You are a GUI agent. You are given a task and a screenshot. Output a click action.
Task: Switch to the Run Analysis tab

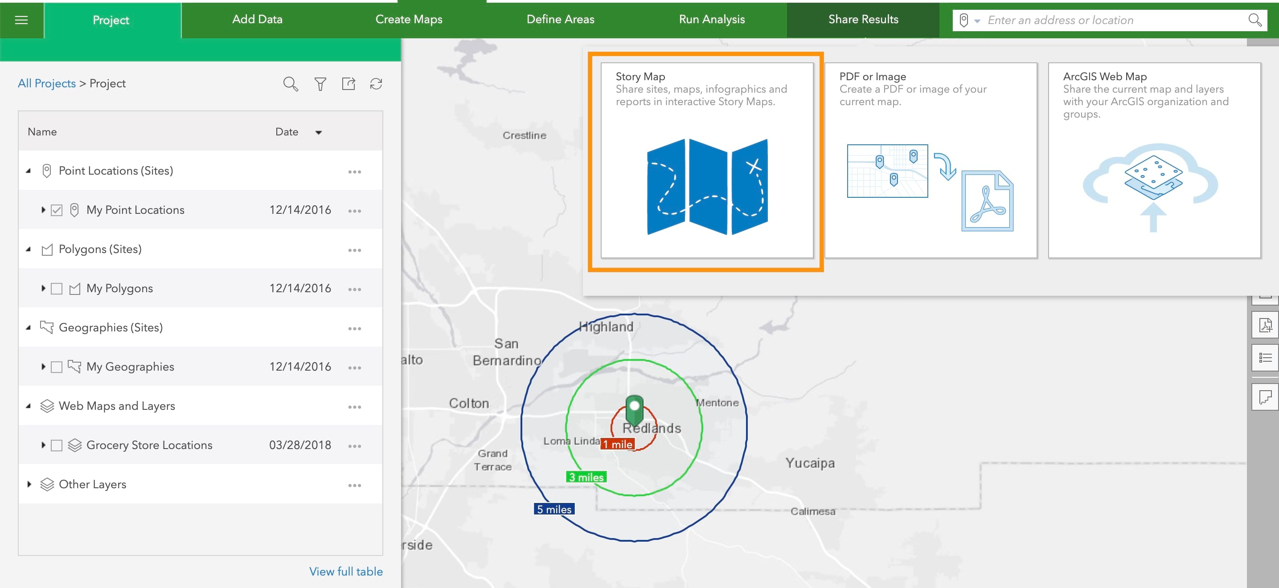(712, 19)
